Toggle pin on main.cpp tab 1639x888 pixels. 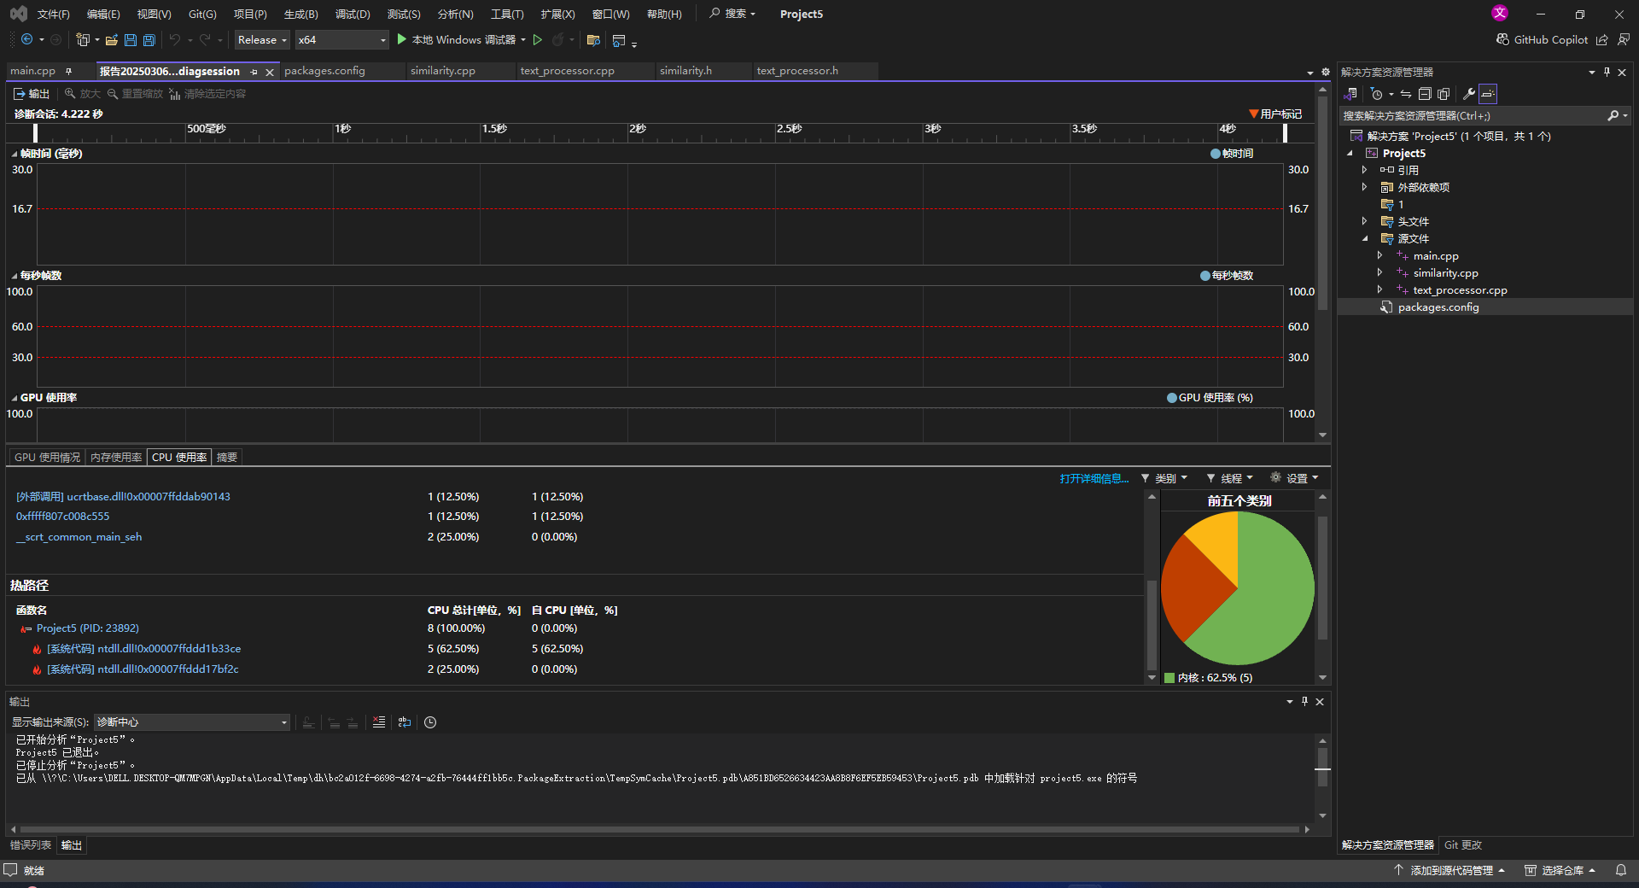(x=68, y=71)
